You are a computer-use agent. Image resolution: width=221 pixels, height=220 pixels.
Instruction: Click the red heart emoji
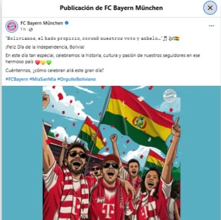[x=38, y=62]
